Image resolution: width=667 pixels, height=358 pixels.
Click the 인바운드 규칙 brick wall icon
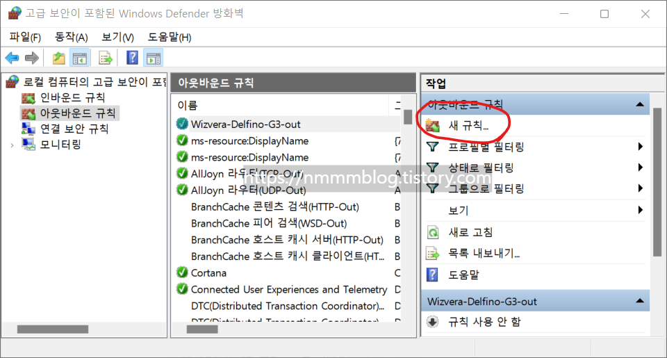click(x=28, y=98)
